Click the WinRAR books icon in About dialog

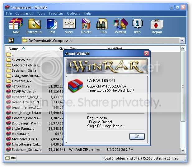[75, 86]
